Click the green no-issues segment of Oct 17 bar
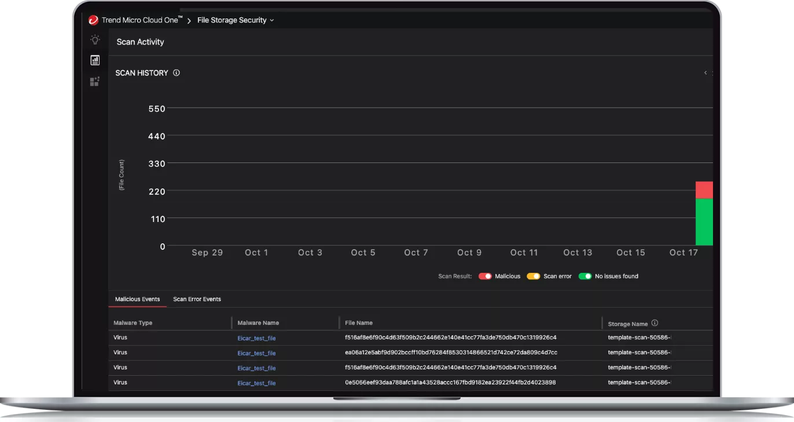Image resolution: width=794 pixels, height=422 pixels. point(704,223)
